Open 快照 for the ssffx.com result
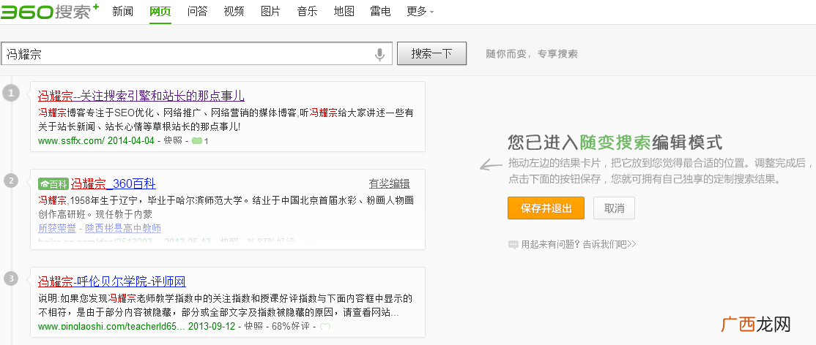Screen dimensions: 816x345 point(173,141)
